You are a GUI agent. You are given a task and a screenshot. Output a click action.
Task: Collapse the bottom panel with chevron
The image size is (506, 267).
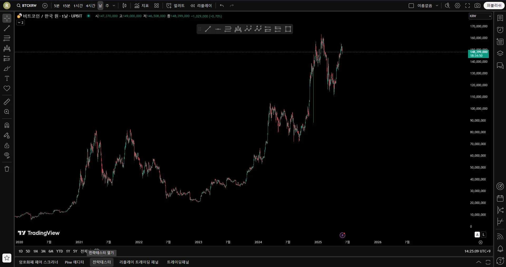[479, 262]
